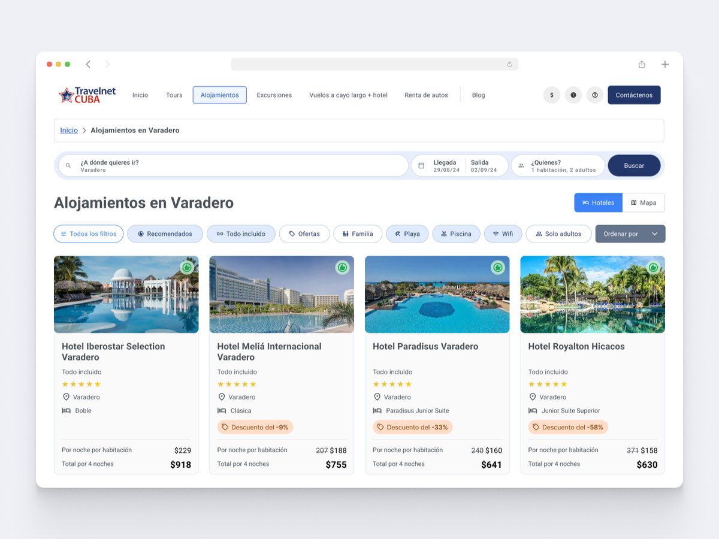
Task: Open Hotel Meliá Internacional Varadero title
Action: (x=269, y=352)
